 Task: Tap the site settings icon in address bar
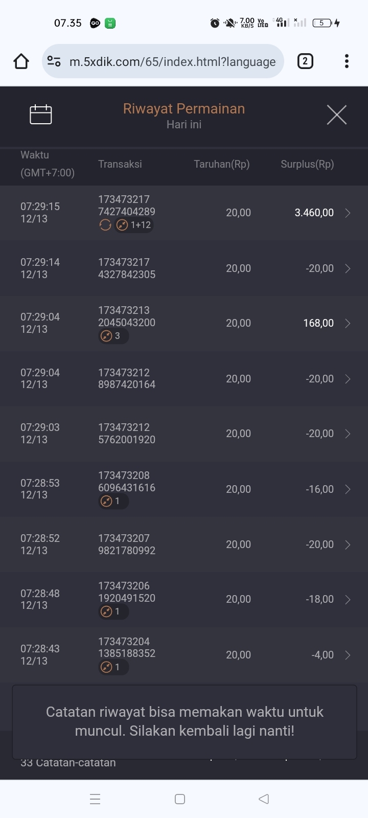(54, 62)
